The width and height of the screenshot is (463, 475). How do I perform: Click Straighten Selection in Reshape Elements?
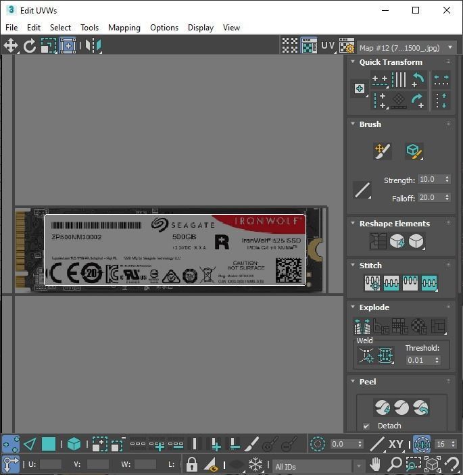pos(378,241)
